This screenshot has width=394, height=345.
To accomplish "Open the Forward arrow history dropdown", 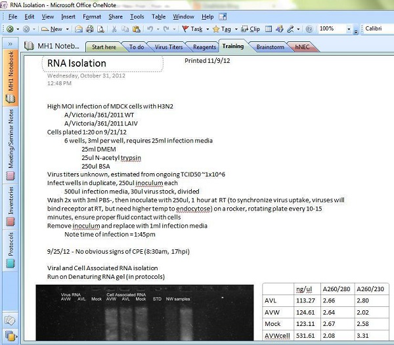I will (34, 29).
